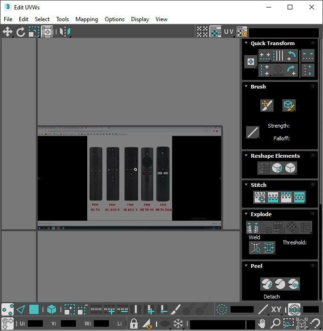The image size is (323, 331).
Task: Click the Quick Peel icon
Action: pos(267,284)
